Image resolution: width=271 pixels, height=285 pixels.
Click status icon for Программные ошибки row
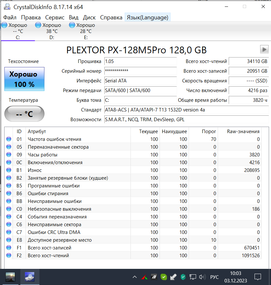(x=9, y=185)
